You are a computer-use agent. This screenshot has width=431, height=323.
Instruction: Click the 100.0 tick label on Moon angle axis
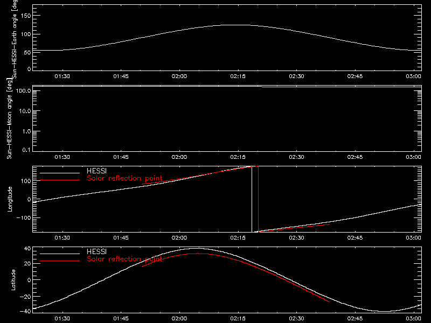pos(23,90)
